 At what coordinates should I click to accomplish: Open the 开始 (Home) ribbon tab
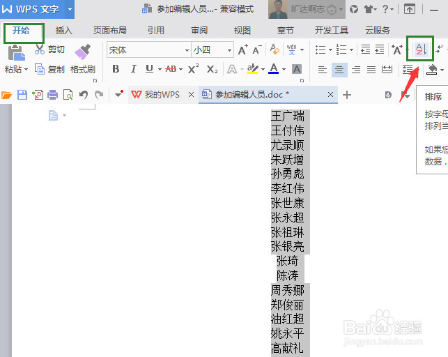click(21, 30)
